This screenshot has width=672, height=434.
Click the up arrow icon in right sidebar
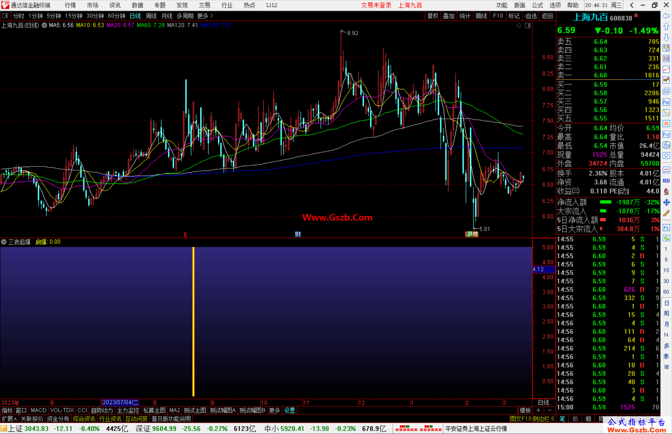pos(666,27)
